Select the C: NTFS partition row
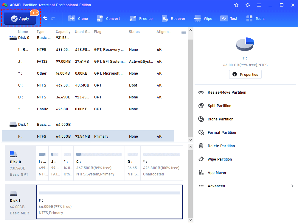Image resolution: width=298 pixels, height=223 pixels. 88,85
